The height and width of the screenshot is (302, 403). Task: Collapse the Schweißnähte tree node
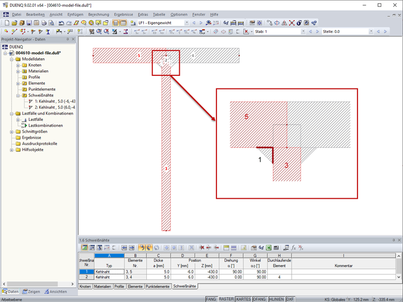18,95
